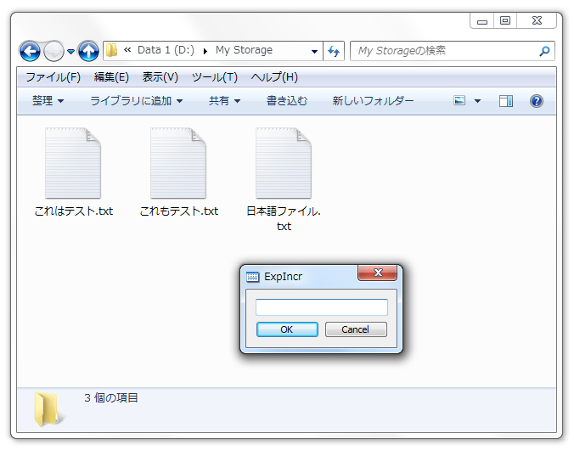Open the ツール(T) menu

pyautogui.click(x=215, y=77)
